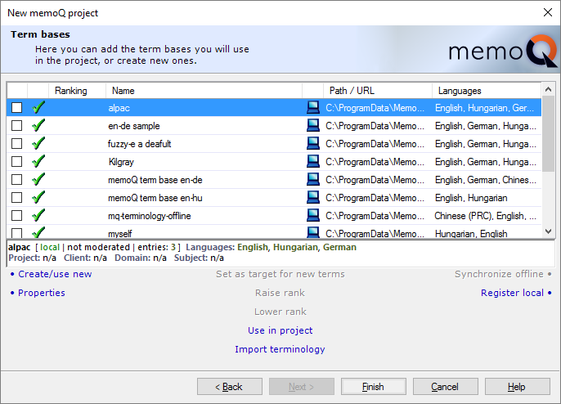Viewport: 561px width, 404px height.
Task: Check the Kilgray term base checkbox
Action: 17,162
